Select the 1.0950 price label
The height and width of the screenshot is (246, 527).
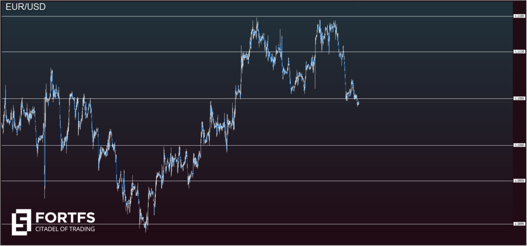point(519,181)
